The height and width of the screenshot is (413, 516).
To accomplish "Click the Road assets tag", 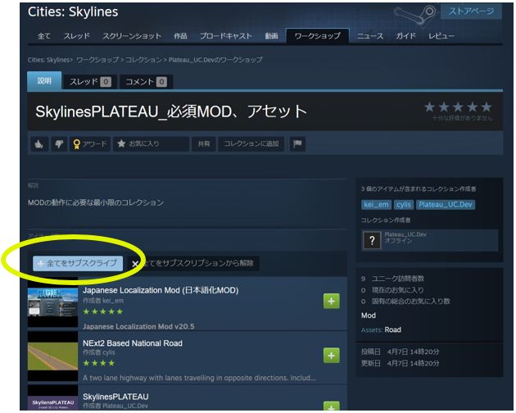I will click(392, 329).
